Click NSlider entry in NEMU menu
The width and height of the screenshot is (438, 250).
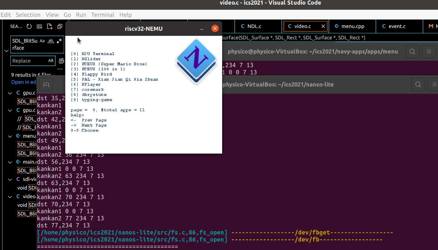pyautogui.click(x=86, y=59)
